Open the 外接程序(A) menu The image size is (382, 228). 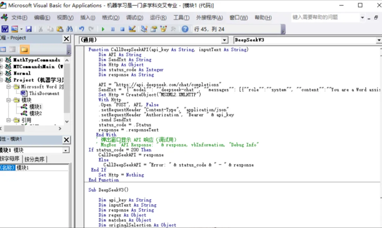pos(209,18)
